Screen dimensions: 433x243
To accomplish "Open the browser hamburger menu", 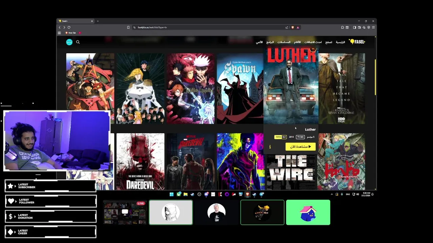I will [x=373, y=27].
